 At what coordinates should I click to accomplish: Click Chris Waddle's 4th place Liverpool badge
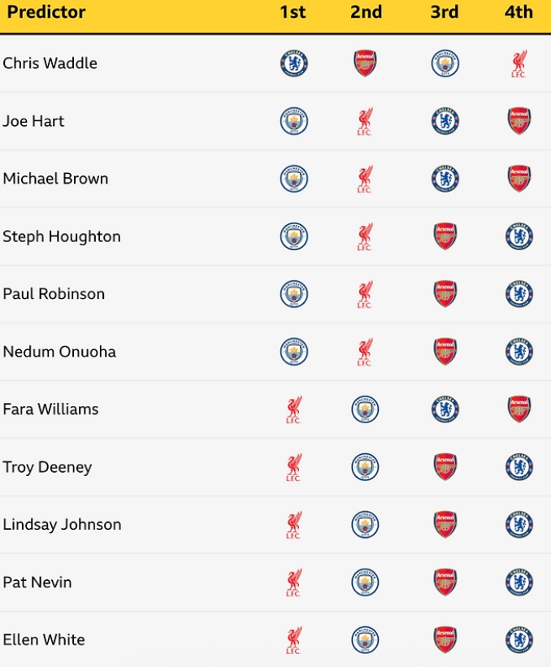518,63
